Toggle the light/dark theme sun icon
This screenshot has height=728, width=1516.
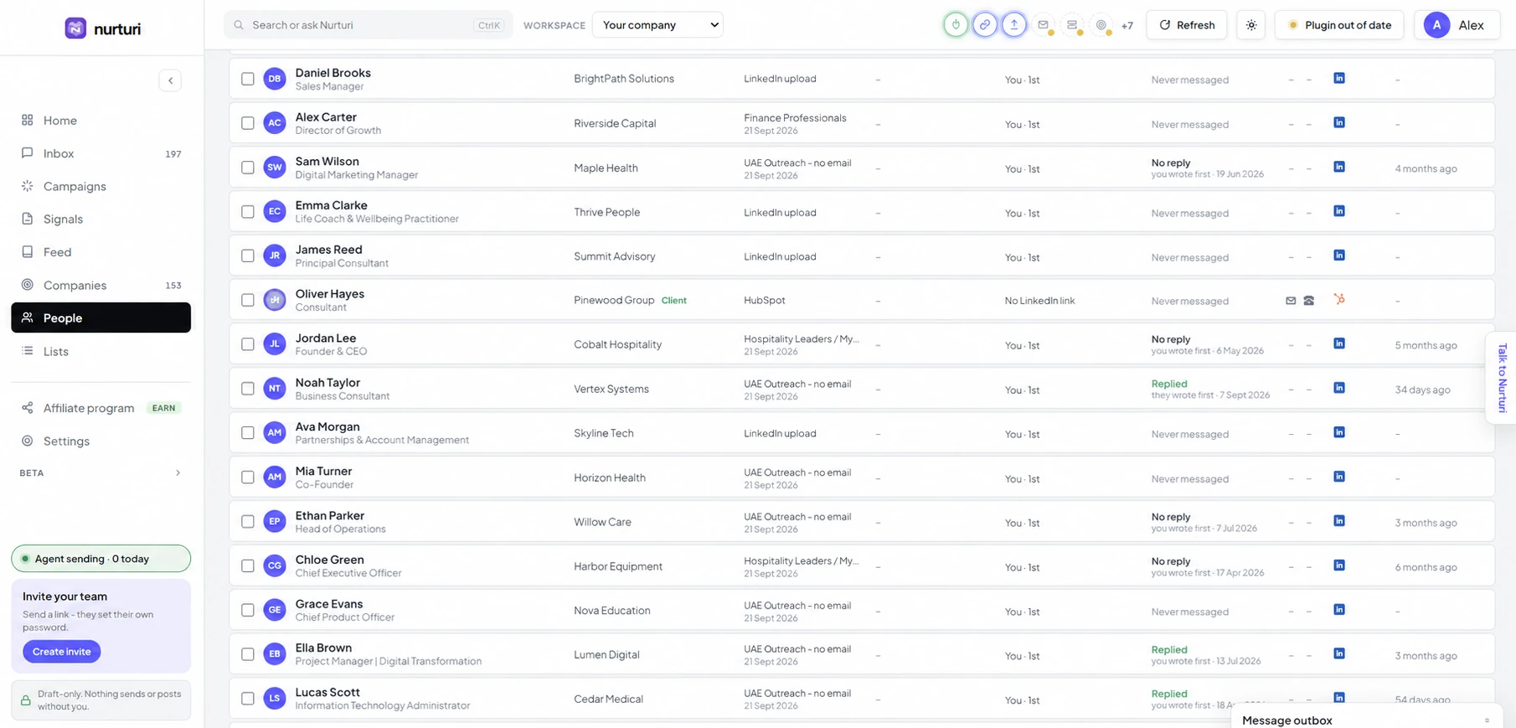tap(1251, 25)
